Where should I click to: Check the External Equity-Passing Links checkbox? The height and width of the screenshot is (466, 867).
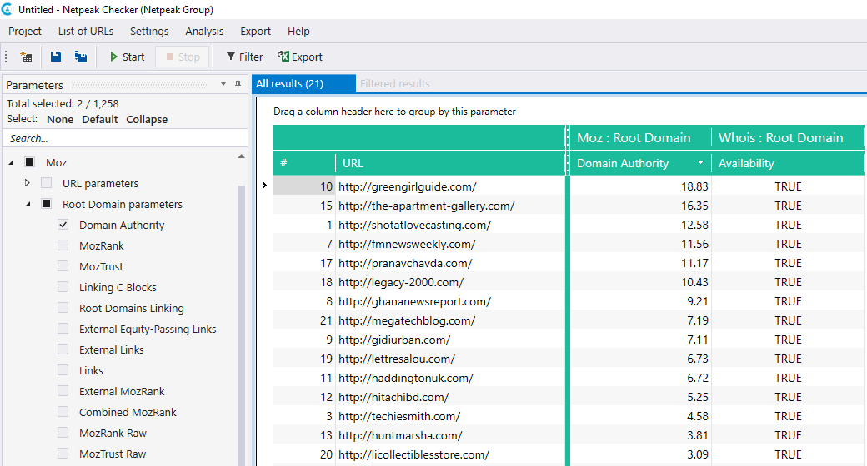(x=63, y=329)
